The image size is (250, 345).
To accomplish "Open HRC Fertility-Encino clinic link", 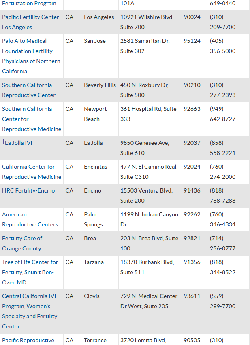I will 28,190.
